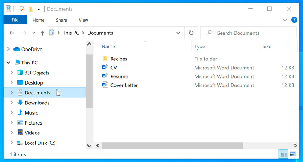
Task: Expand the ribbon with the chevron
Action: pos(285,20)
